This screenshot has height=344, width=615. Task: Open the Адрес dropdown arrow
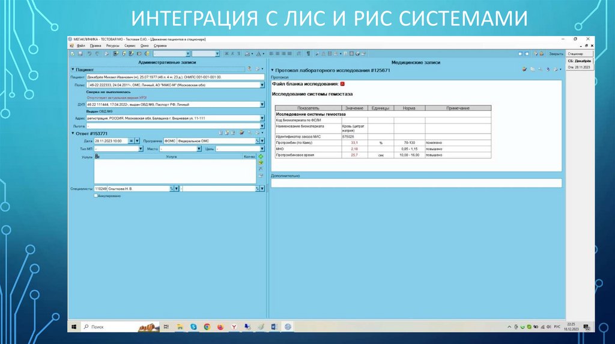coord(262,119)
